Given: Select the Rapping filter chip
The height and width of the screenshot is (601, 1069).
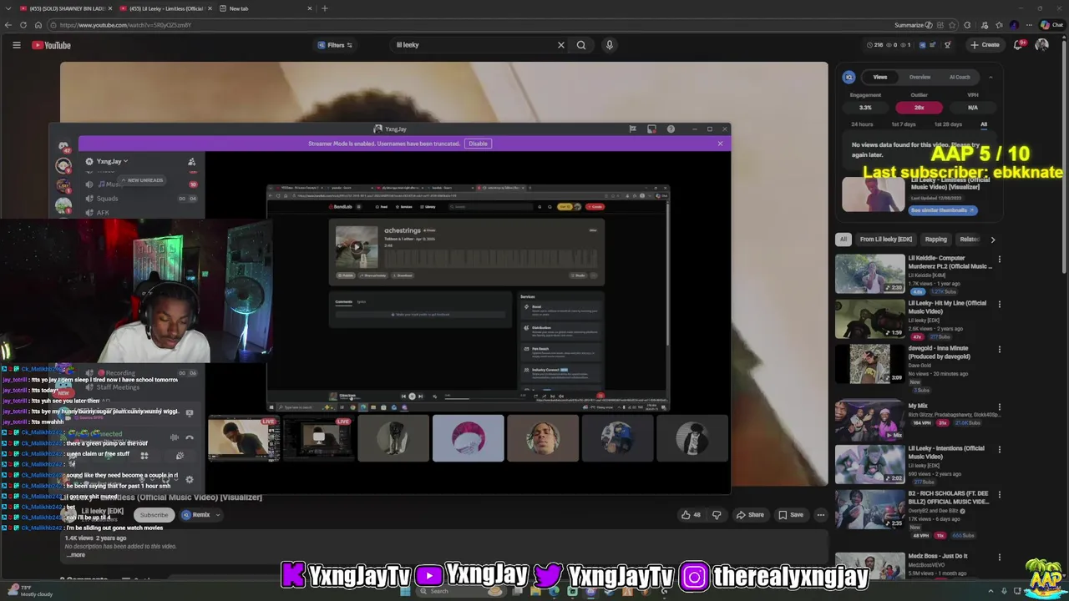Looking at the screenshot, I should pos(936,240).
